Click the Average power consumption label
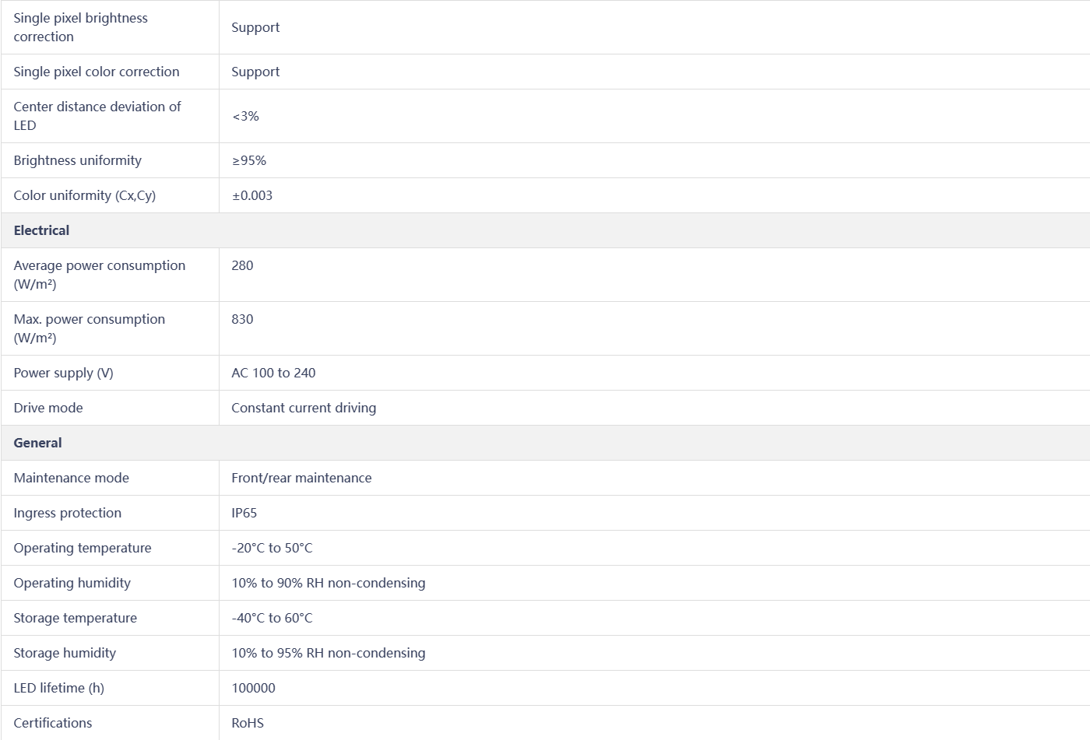 pos(99,275)
